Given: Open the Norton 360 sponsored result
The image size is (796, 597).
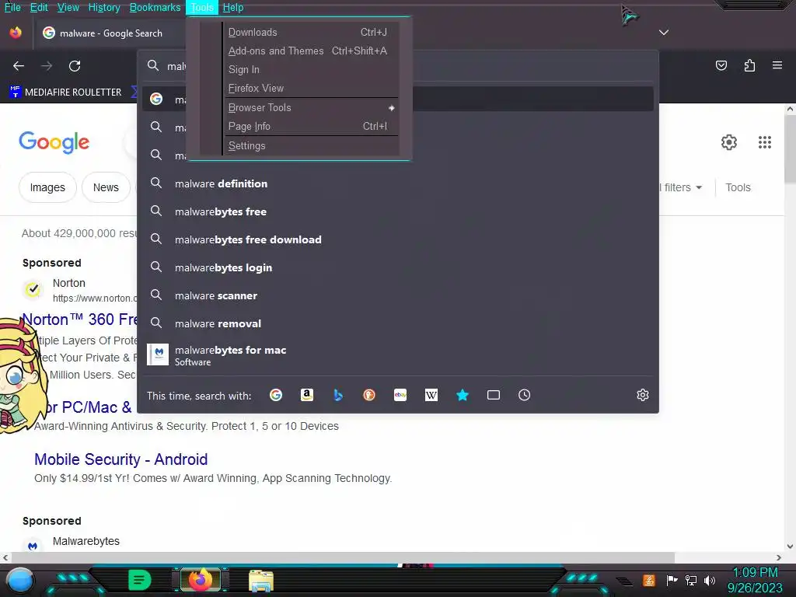Looking at the screenshot, I should (x=79, y=319).
